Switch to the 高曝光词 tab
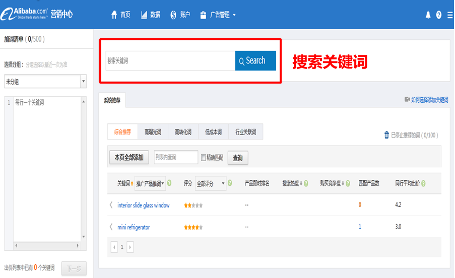This screenshot has height=278, width=455. pos(153,132)
